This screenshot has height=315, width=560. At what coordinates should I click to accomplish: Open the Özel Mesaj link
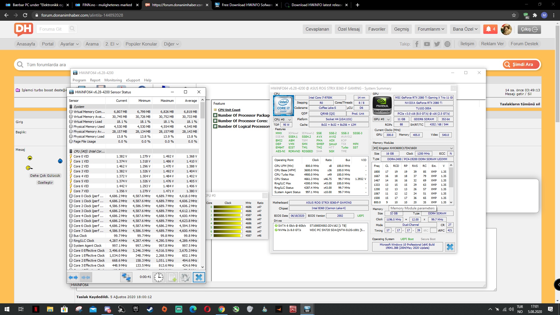[349, 29]
